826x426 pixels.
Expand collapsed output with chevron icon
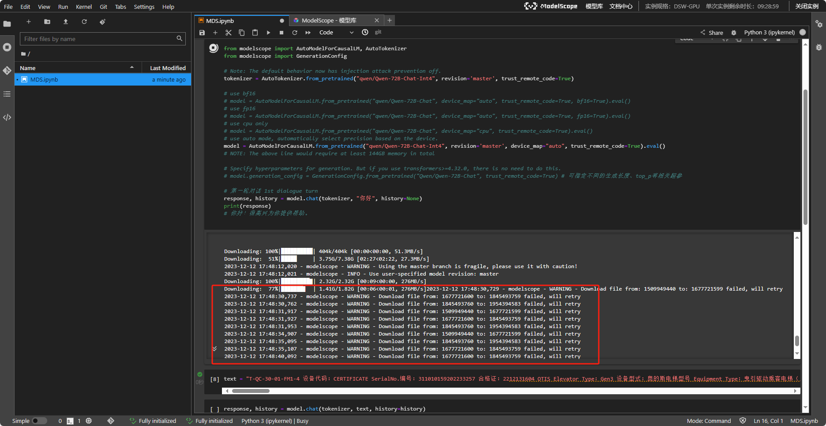pyautogui.click(x=214, y=349)
